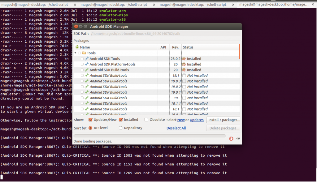
Task: Open the log icon next to the stop icon
Action: tap(237, 139)
